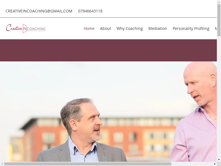Select Why Coaching in the navigation
221x166 pixels.
click(130, 28)
